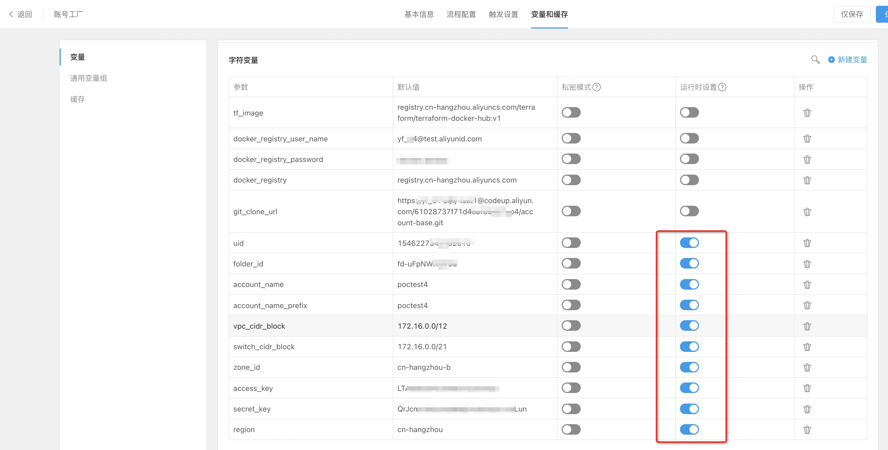The image size is (888, 450).
Task: Turn on runtime setting for tf_image
Action: (689, 113)
